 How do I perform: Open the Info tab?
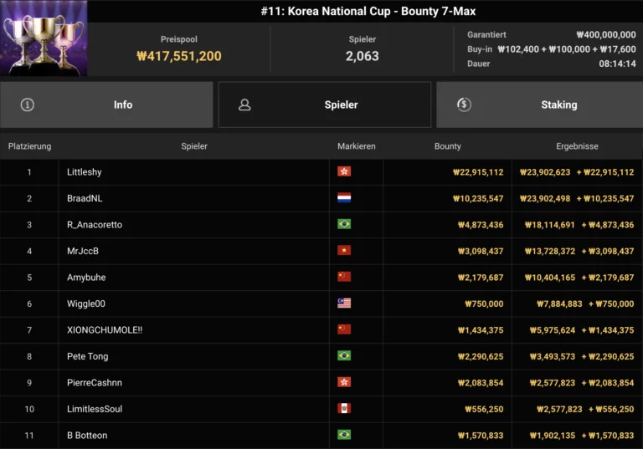(x=106, y=105)
